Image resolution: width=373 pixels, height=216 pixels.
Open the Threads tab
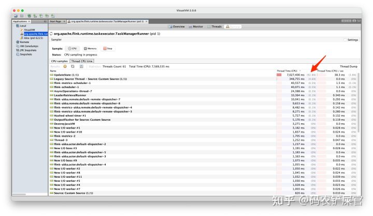point(214,26)
